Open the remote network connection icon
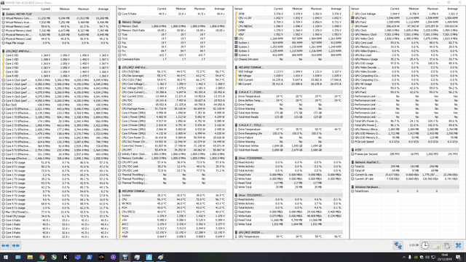This screenshot has width=466, height=262. 398,246
